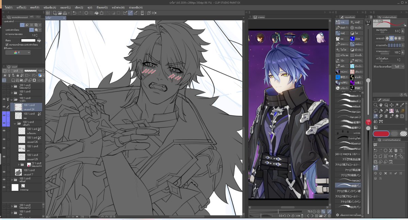
Task: Open the layer color dropdown arrow
Action: (x=43, y=75)
